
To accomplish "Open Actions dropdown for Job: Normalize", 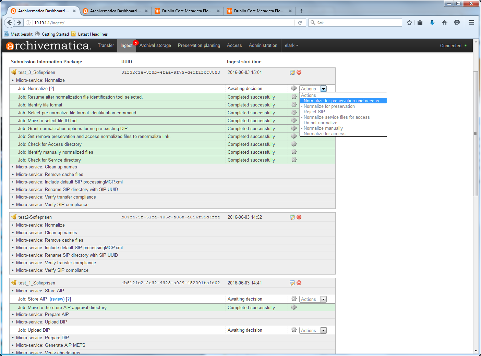I will [313, 89].
